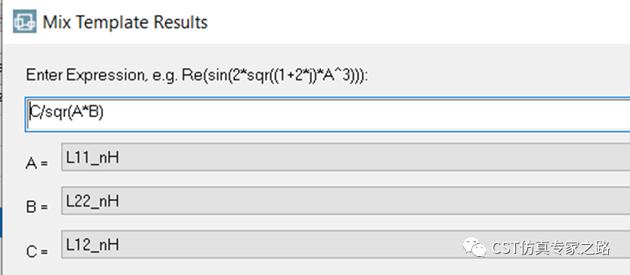Click the Mix Template Results title text
This screenshot has width=630, height=275.
125,22
